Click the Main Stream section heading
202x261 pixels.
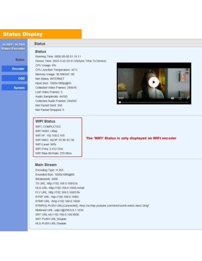click(x=46, y=165)
